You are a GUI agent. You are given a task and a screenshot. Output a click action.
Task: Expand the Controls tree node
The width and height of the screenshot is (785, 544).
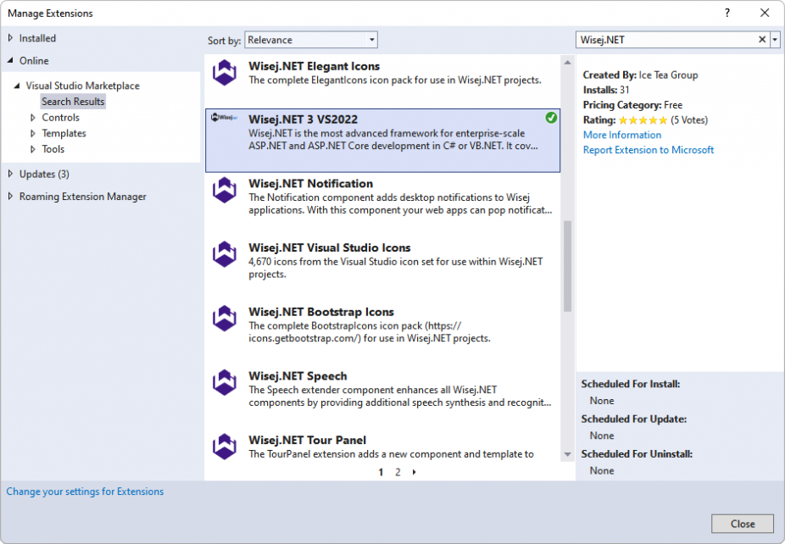(33, 118)
